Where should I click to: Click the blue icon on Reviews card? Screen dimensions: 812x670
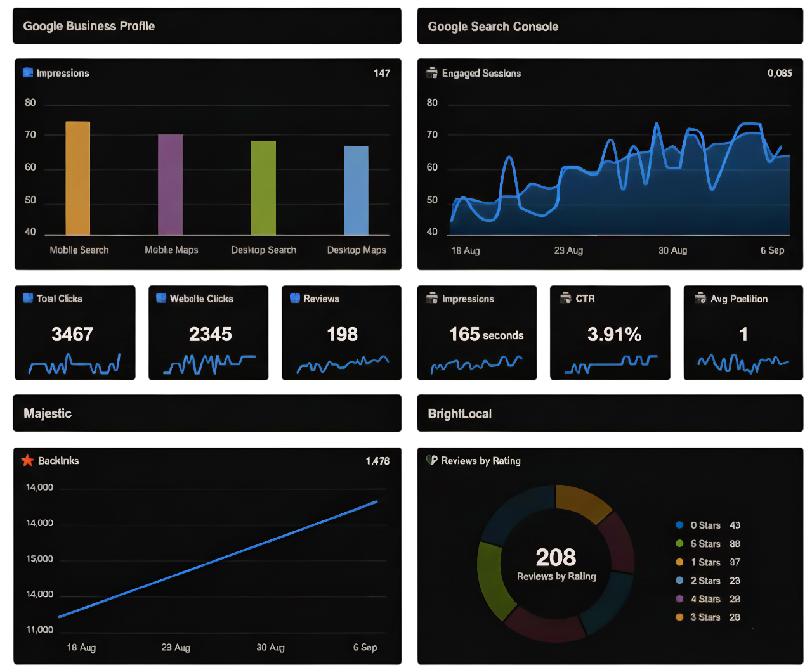295,298
